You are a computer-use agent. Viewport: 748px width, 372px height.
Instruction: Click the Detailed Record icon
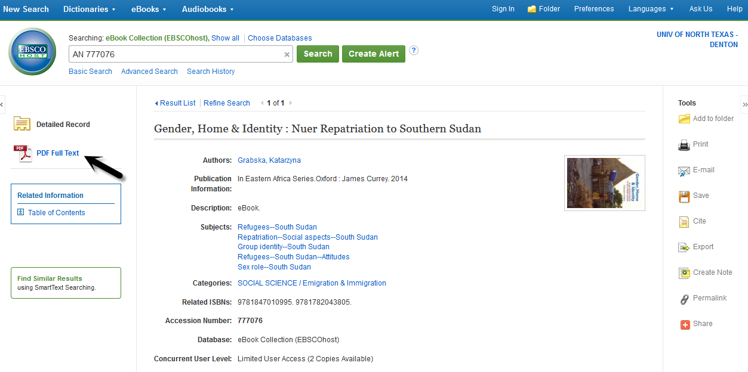point(22,124)
